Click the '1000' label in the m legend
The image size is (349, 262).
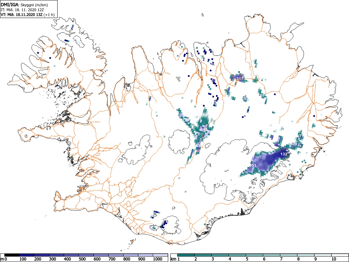158,259
